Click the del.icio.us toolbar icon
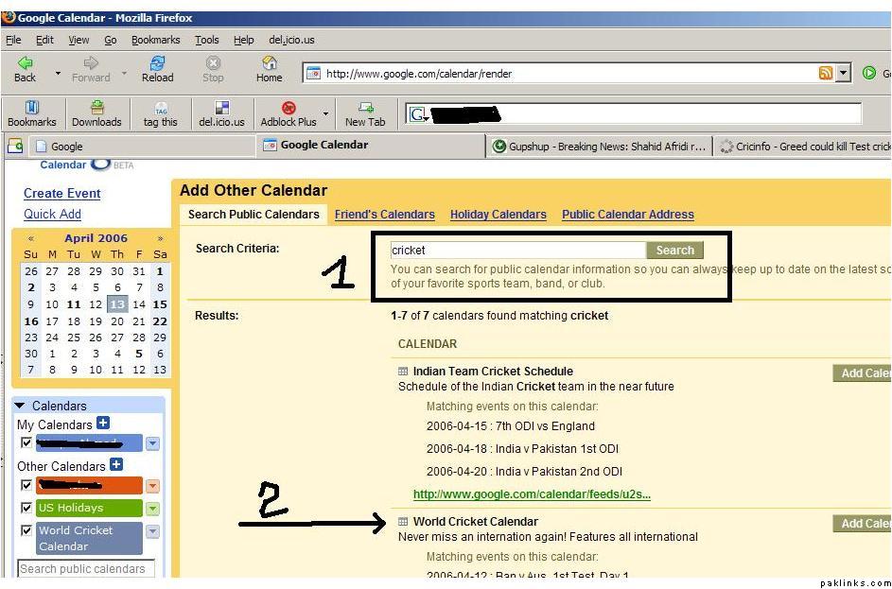Image resolution: width=892 pixels, height=589 pixels. (x=221, y=109)
